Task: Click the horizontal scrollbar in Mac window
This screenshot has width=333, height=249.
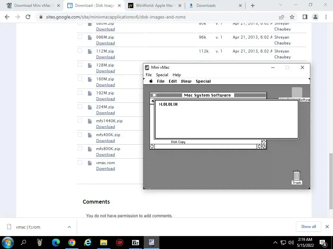Action: (206, 147)
